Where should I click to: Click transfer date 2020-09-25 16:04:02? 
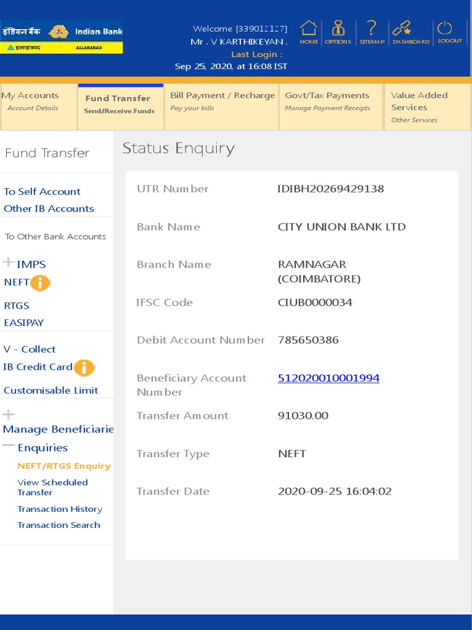pos(335,491)
